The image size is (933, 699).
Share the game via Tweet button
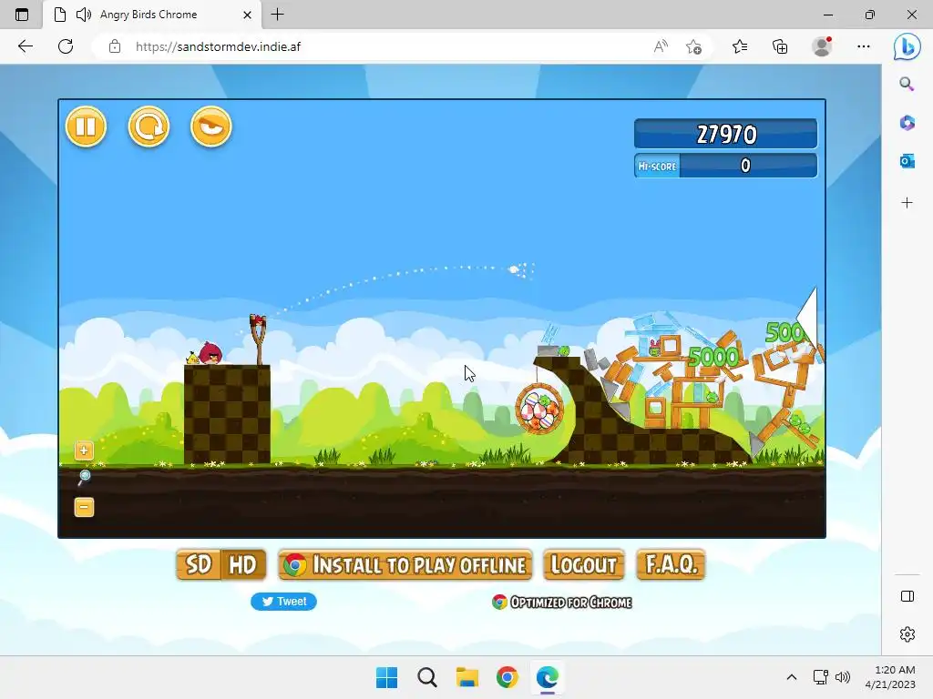pos(284,602)
